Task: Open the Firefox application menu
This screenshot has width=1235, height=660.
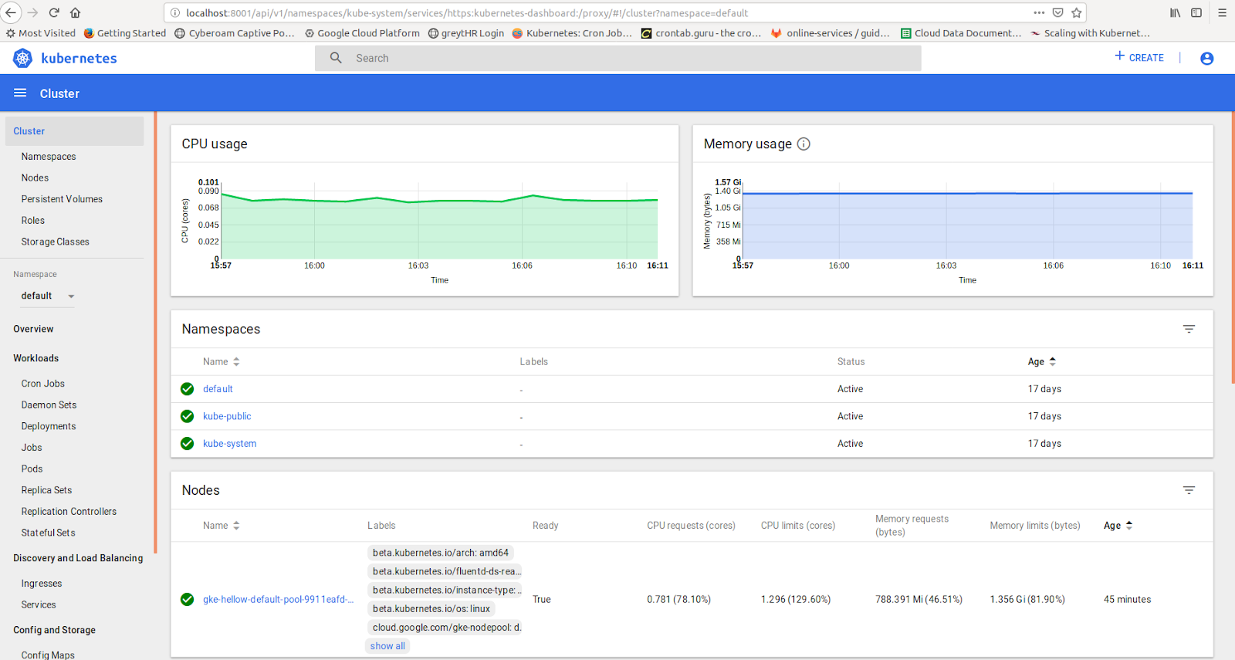Action: (x=1222, y=12)
